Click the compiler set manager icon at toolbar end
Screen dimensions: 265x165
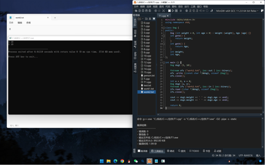pyautogui.click(x=262, y=11)
